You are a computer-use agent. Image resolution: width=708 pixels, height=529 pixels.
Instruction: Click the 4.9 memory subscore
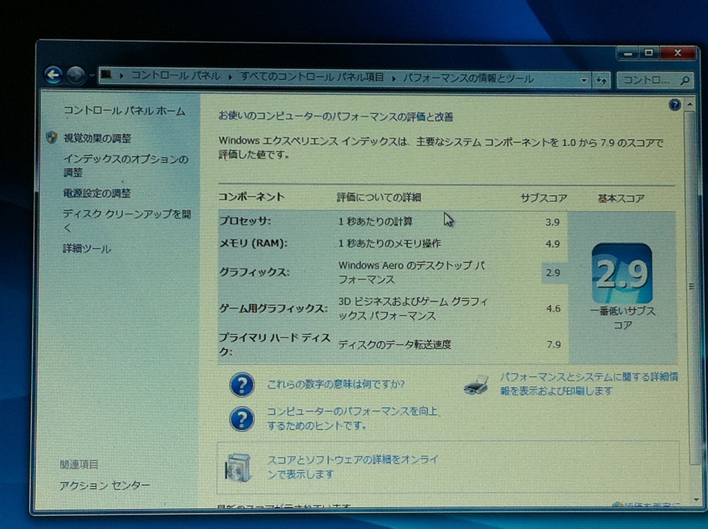(552, 244)
